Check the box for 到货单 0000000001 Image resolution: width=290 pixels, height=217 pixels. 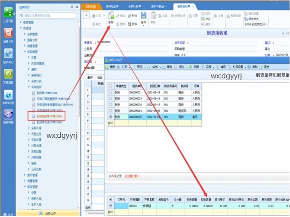pyautogui.click(x=111, y=92)
